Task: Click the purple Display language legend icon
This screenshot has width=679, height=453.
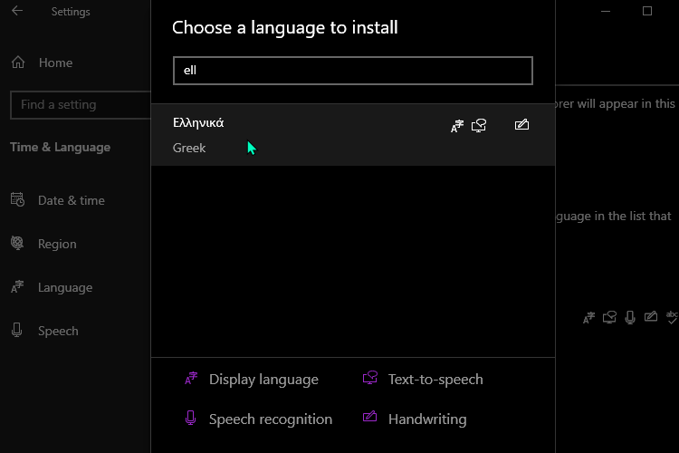Action: point(191,379)
